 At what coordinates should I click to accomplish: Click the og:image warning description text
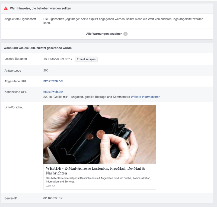123,21
